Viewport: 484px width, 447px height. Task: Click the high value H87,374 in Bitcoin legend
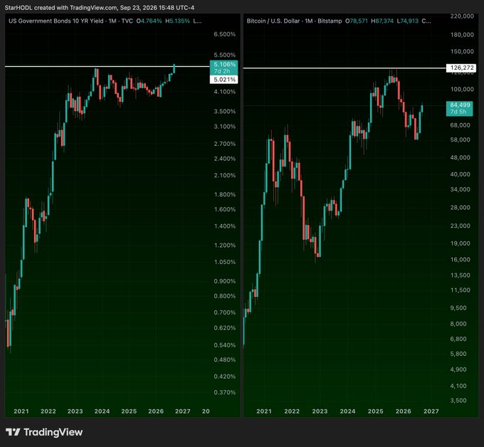point(382,21)
